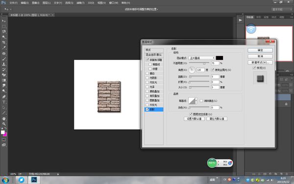Toggle the 图层挖空投影 checkbox
Screen dimensions: 294x184
[191, 114]
